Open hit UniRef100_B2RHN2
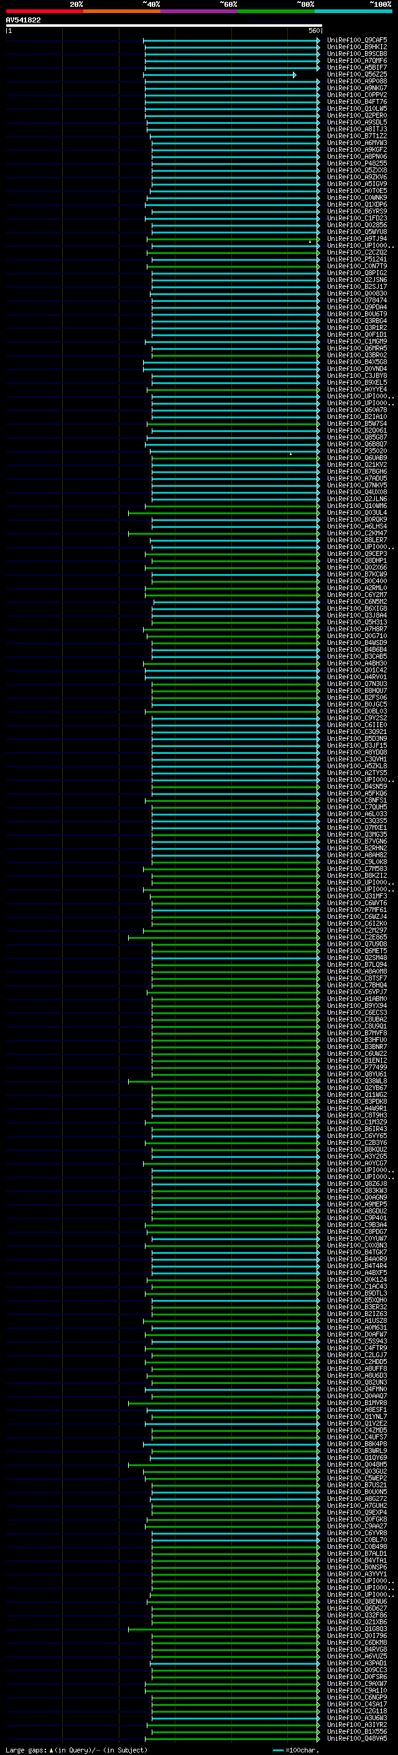The image size is (398, 1755). [x=357, y=847]
